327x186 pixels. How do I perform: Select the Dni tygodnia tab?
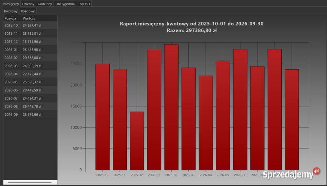pyautogui.click(x=65, y=4)
